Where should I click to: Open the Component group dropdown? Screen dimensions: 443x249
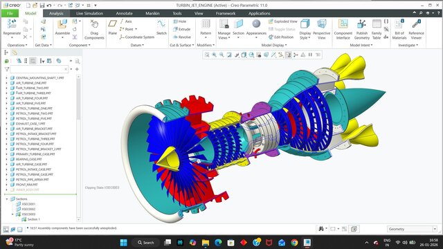80,45
